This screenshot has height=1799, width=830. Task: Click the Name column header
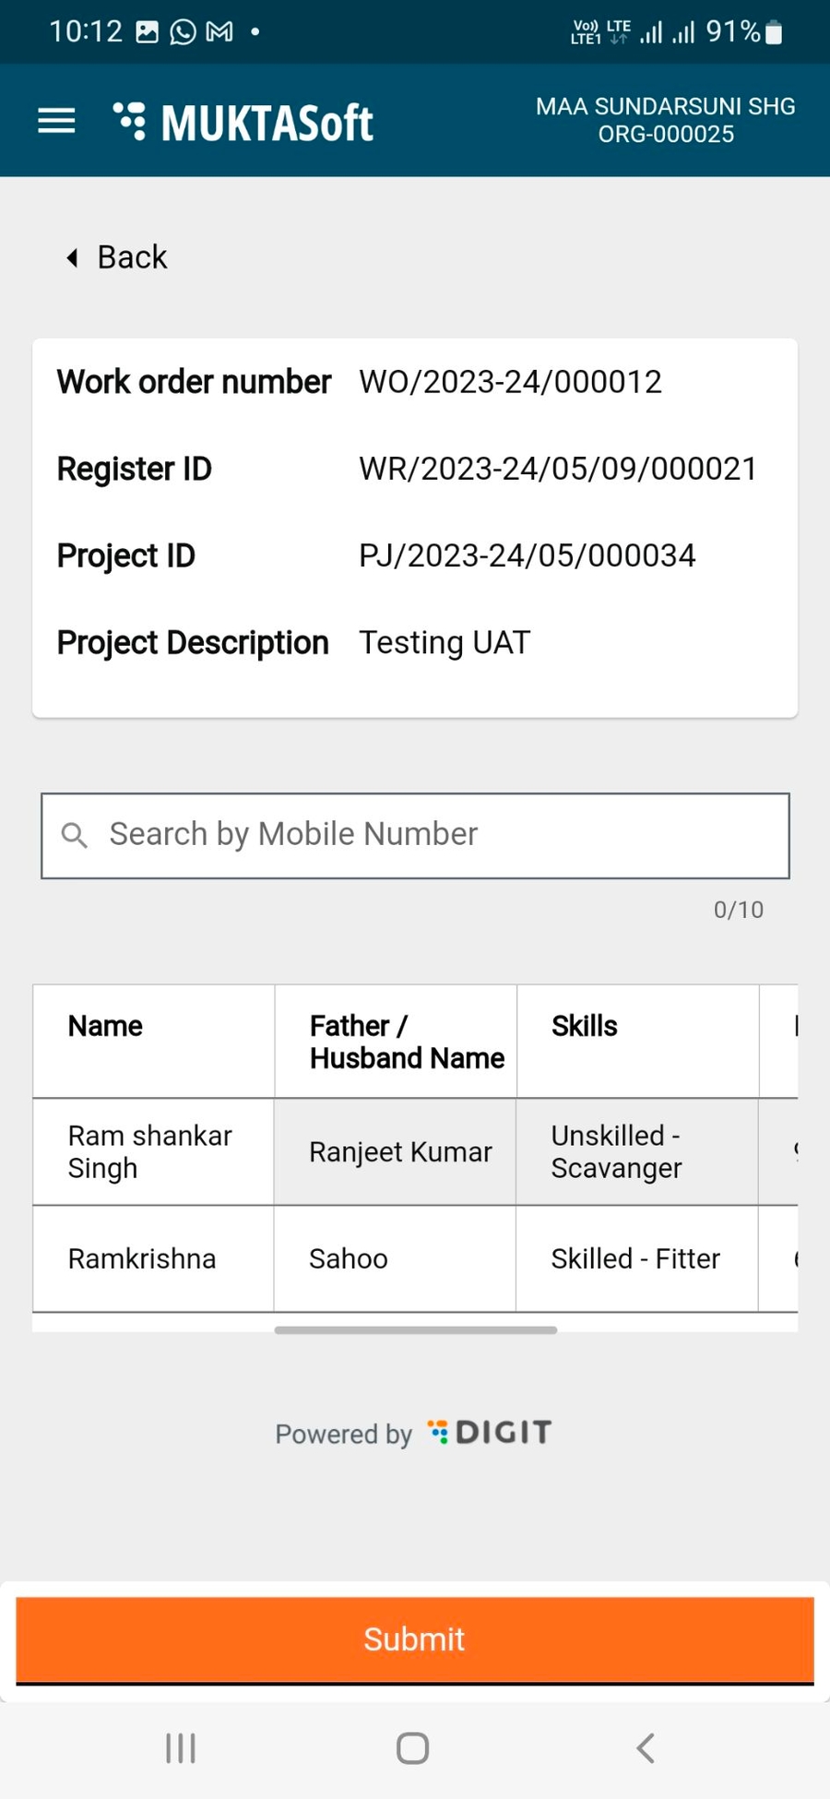click(105, 1026)
